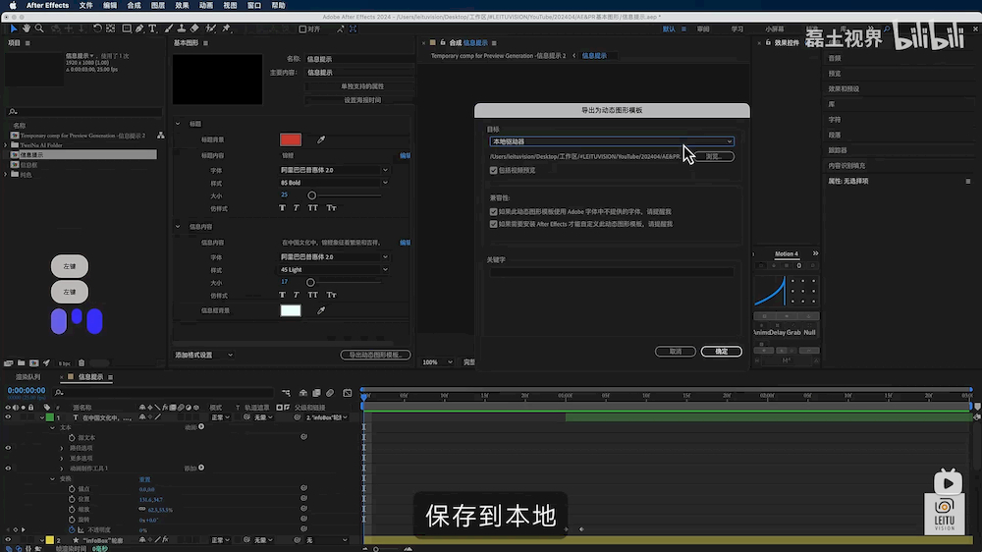Select the Rotation tool in toolbar

[97, 28]
